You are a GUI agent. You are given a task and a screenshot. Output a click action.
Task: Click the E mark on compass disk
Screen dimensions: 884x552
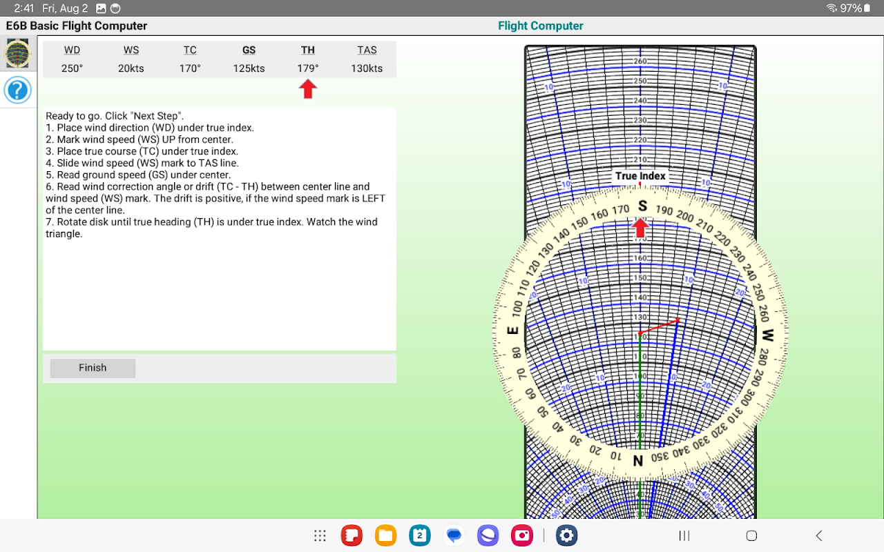click(x=513, y=330)
